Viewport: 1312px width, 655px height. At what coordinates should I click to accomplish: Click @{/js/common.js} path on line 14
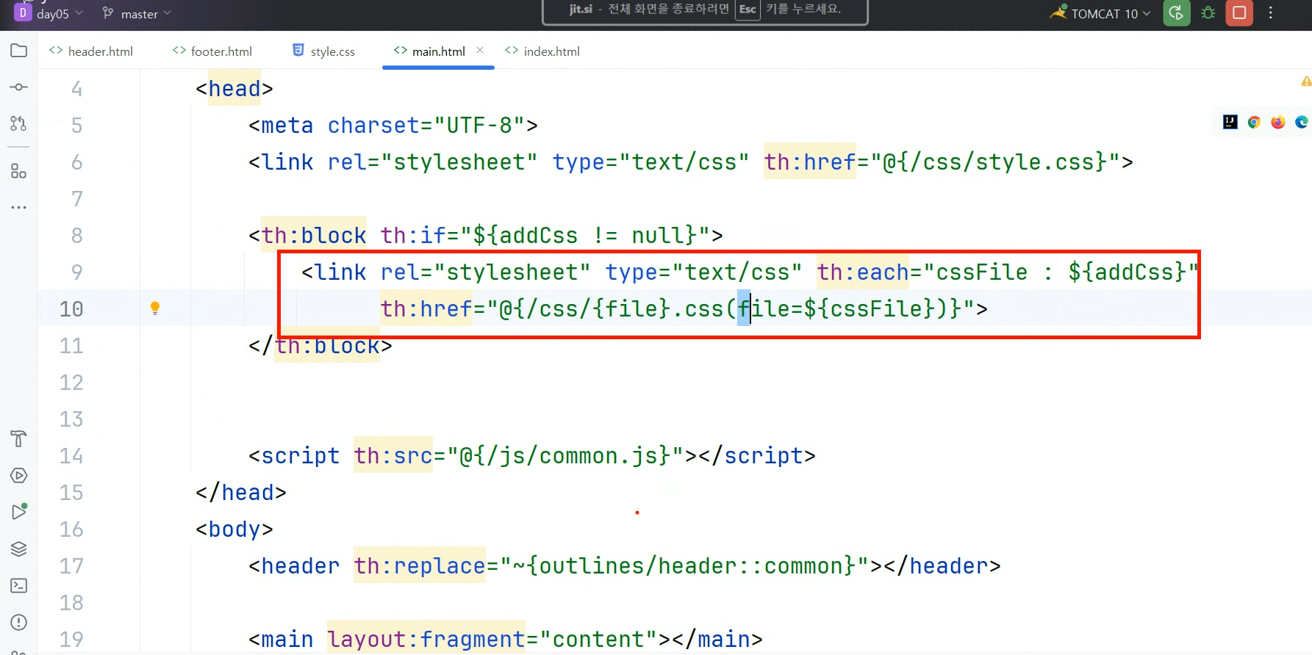click(565, 455)
